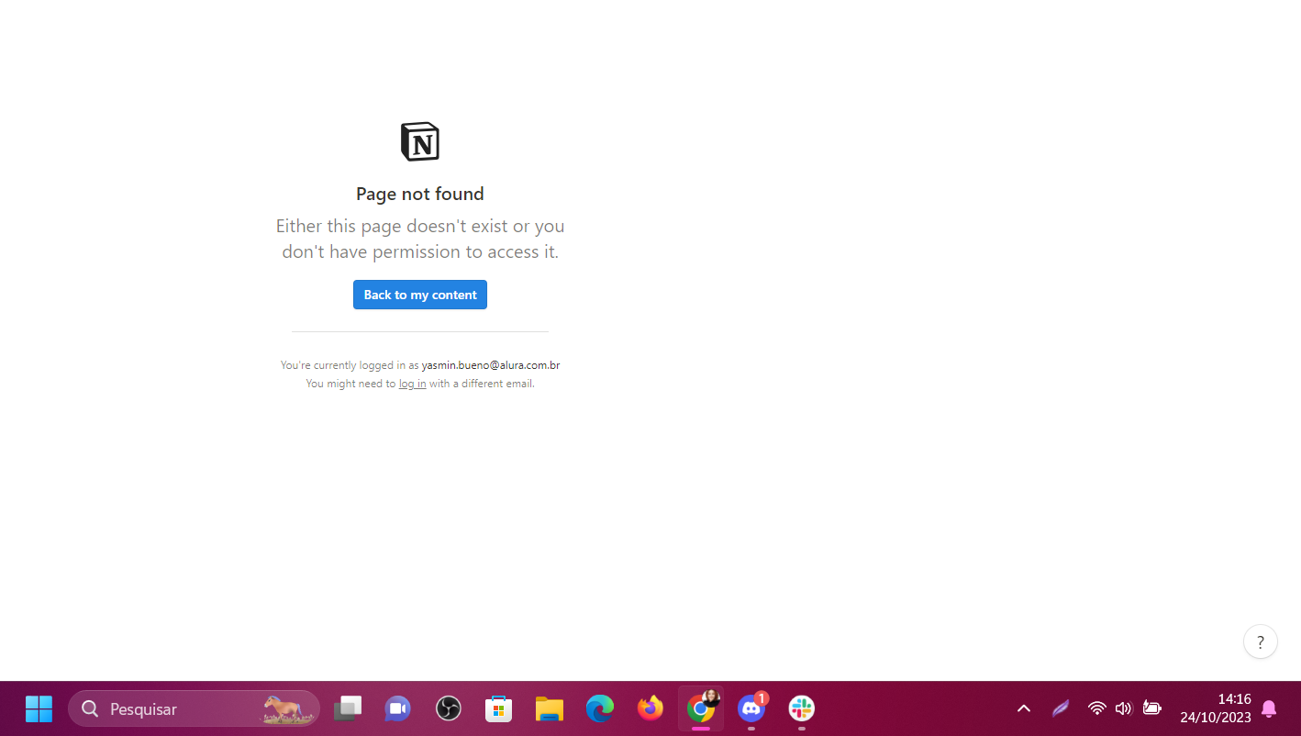
Task: Open Discord with one notification
Action: pyautogui.click(x=751, y=708)
